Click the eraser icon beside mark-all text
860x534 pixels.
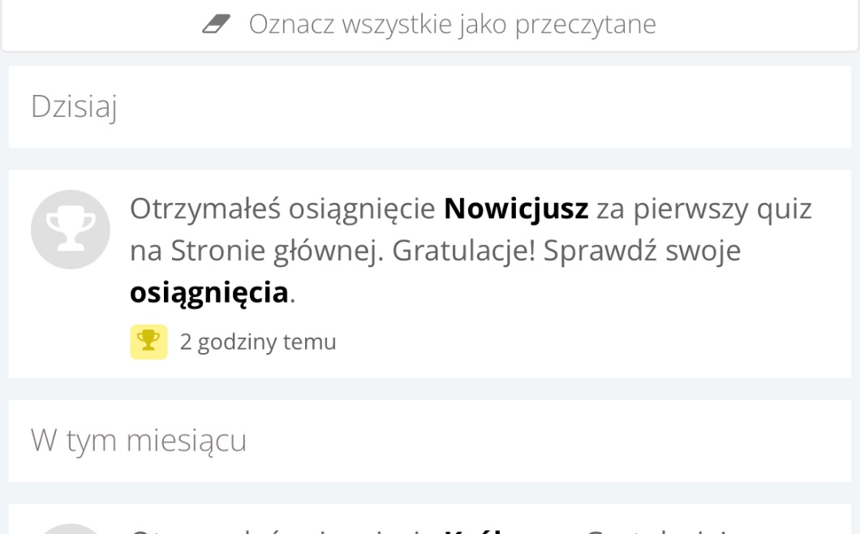(x=216, y=24)
